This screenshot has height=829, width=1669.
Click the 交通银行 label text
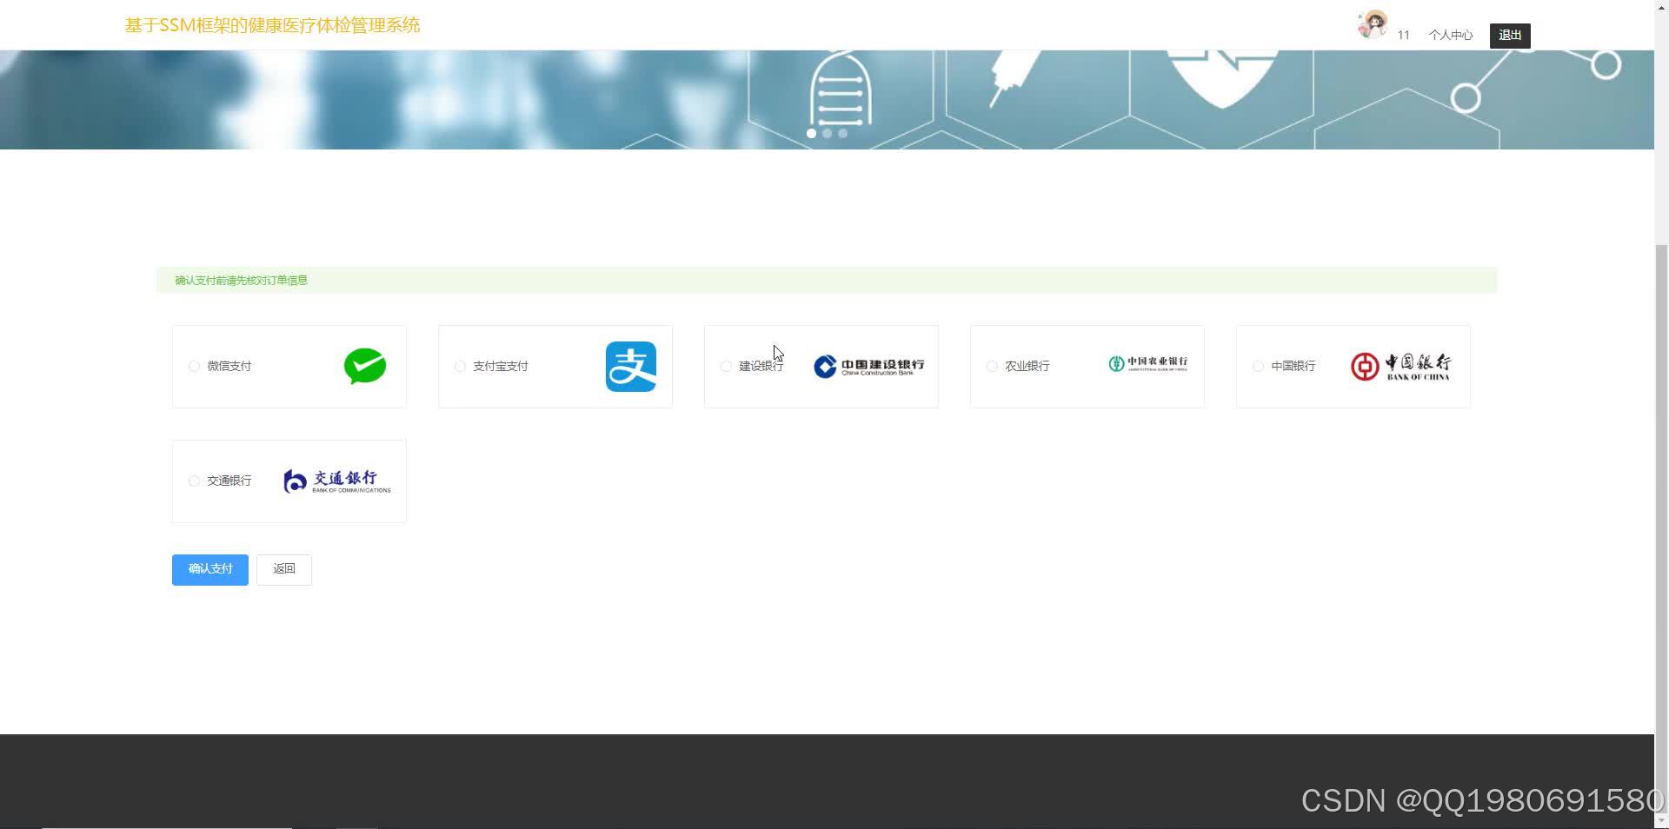(x=229, y=481)
